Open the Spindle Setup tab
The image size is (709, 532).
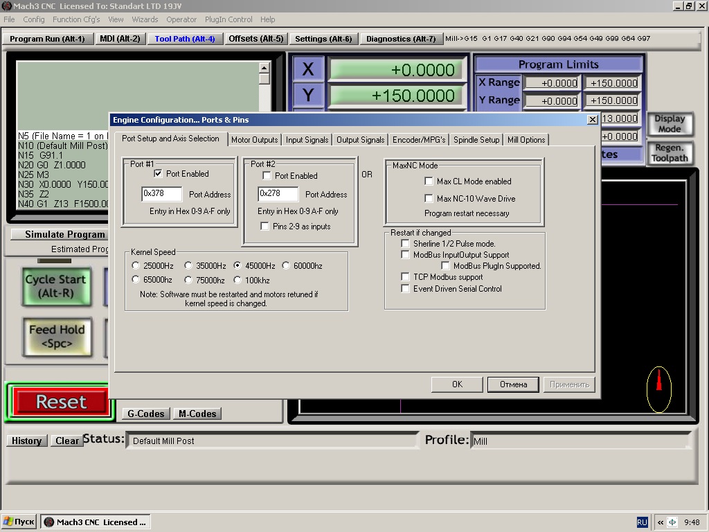point(476,140)
